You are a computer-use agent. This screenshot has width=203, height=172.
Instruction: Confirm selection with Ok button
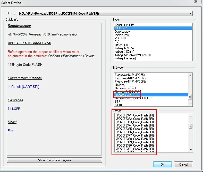(x=163, y=165)
